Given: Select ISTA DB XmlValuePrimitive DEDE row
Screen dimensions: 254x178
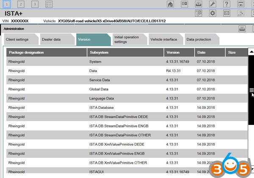Looking at the screenshot, I should point(127,144).
